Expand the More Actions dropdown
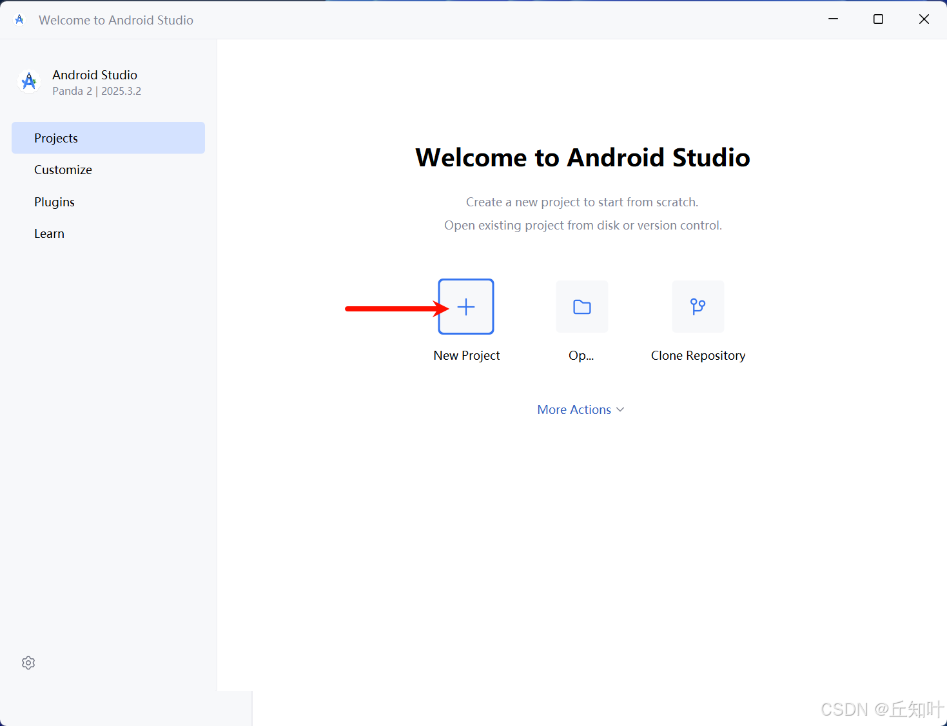947x726 pixels. click(x=581, y=409)
